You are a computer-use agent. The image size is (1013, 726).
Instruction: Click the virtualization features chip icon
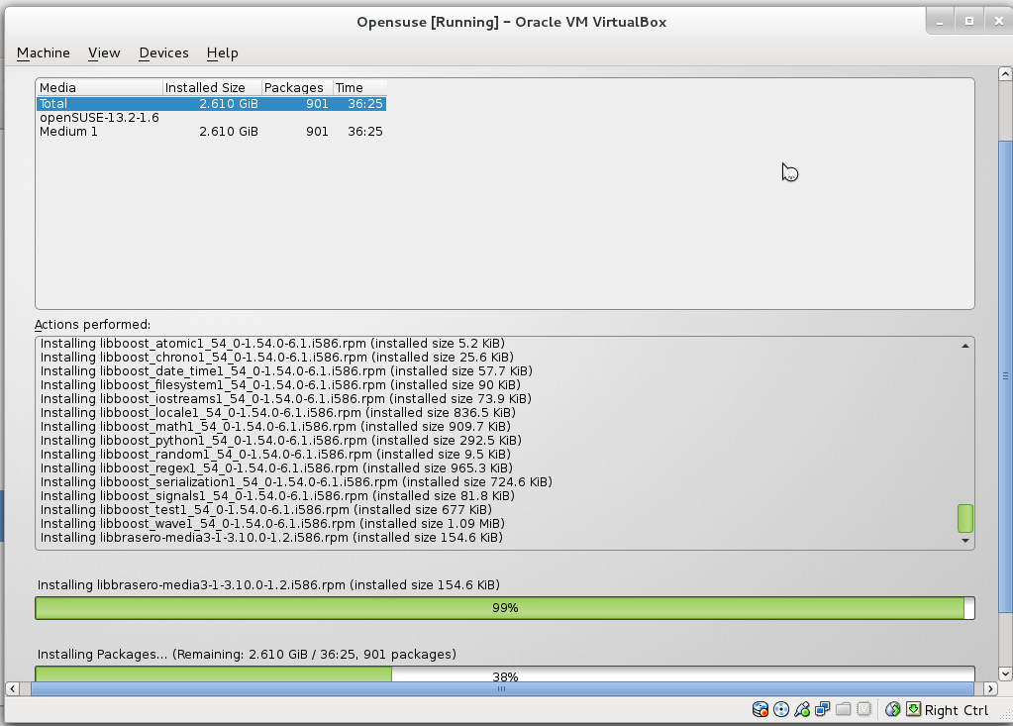click(862, 709)
